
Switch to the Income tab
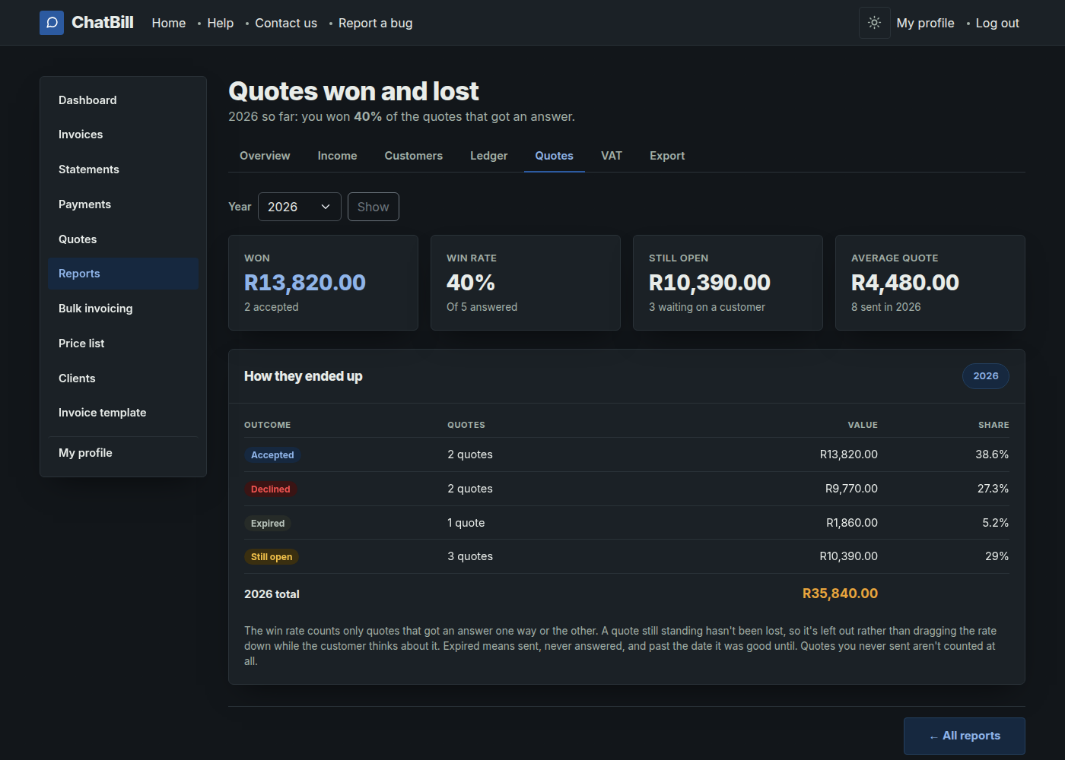coord(337,156)
